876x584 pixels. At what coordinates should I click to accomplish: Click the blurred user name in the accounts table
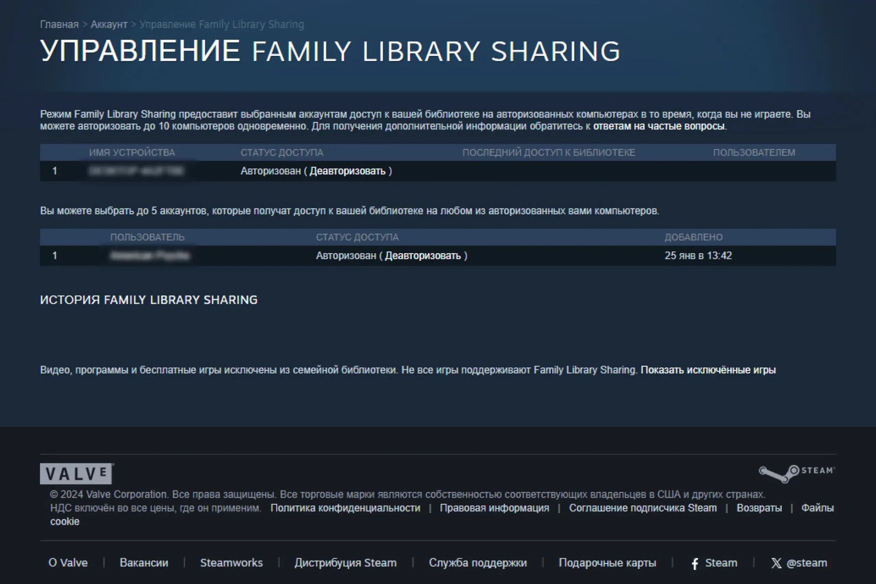coord(150,256)
